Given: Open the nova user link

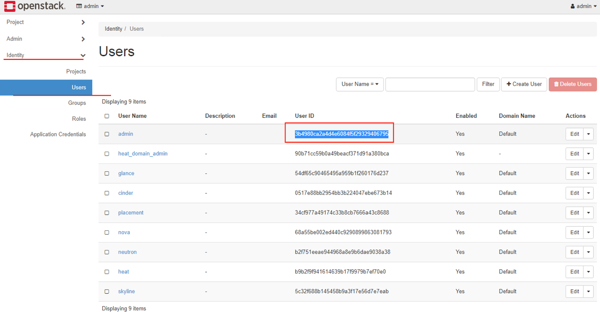Looking at the screenshot, I should (x=124, y=232).
